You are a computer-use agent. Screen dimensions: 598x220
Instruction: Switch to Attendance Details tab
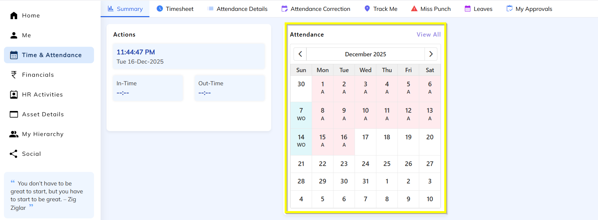pos(237,9)
